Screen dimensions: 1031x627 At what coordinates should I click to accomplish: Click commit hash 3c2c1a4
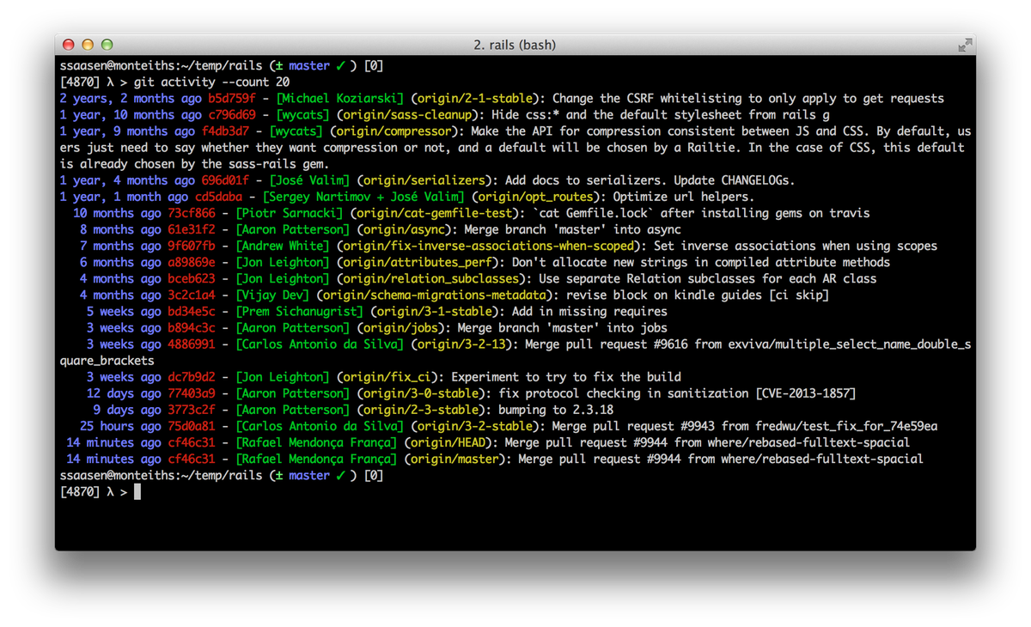192,295
